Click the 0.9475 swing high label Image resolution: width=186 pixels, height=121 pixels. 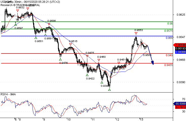point(90,53)
